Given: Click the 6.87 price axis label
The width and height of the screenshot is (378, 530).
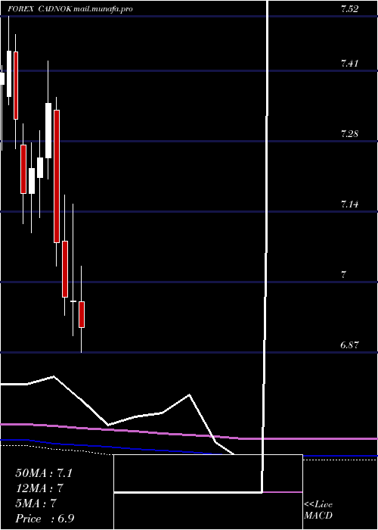Looking at the screenshot, I should tap(349, 345).
